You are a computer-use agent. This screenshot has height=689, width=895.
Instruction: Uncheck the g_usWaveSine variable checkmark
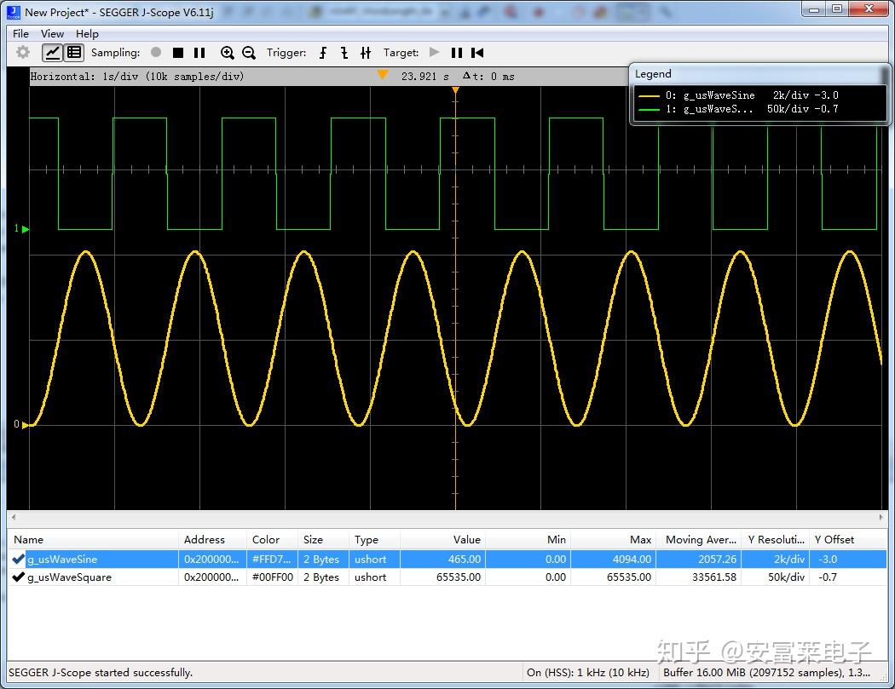[18, 560]
